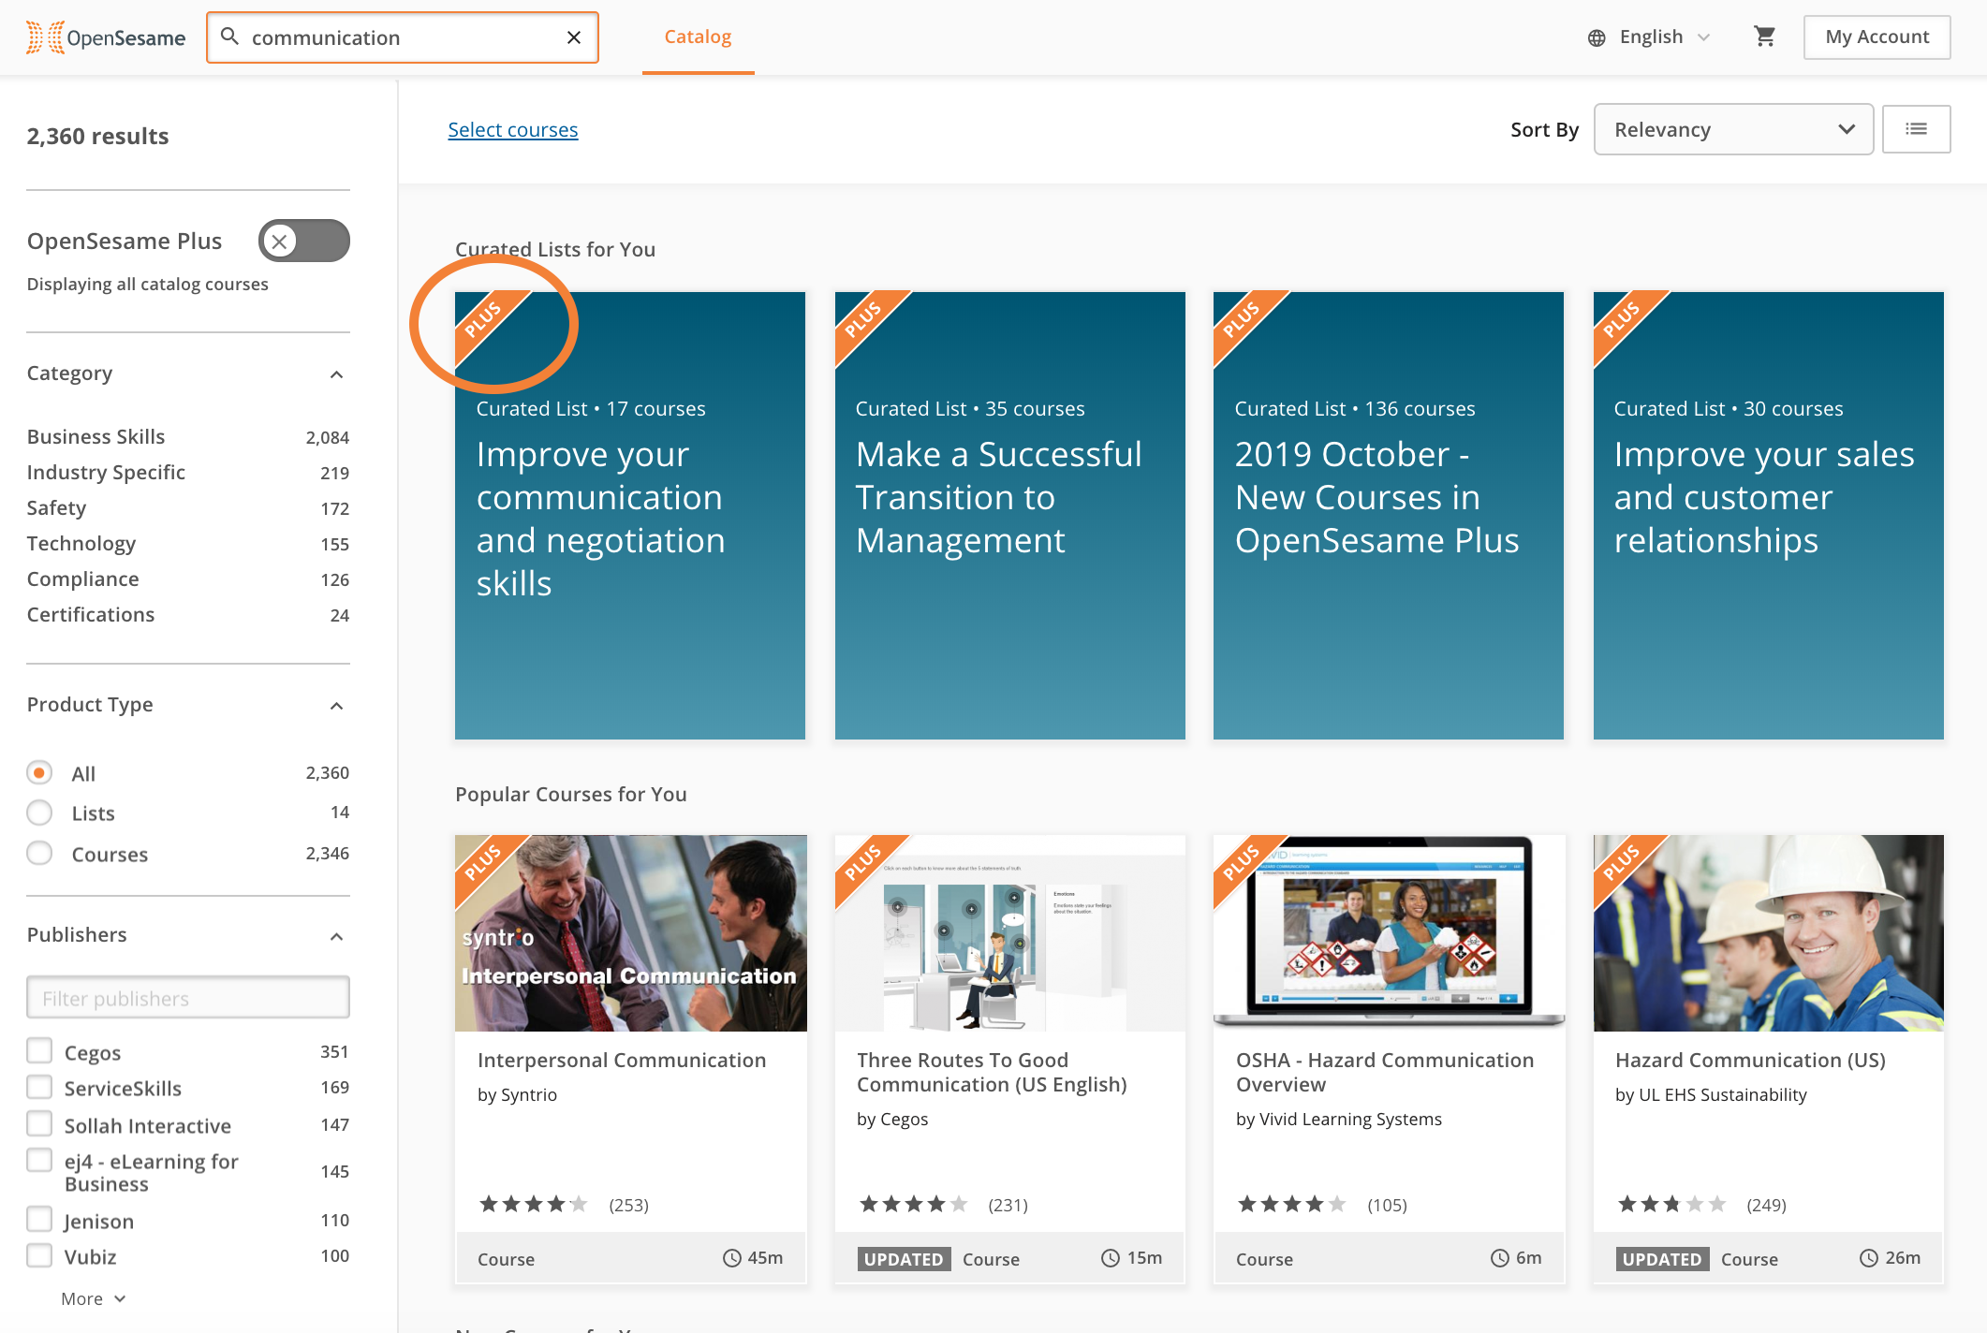Screen dimensions: 1987x1333
Task: Click '2,360 results' count text
Action: point(97,136)
